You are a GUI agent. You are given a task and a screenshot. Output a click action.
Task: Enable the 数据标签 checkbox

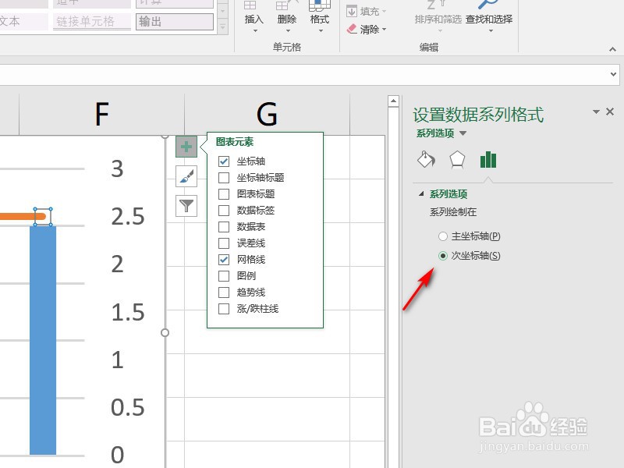tap(222, 210)
